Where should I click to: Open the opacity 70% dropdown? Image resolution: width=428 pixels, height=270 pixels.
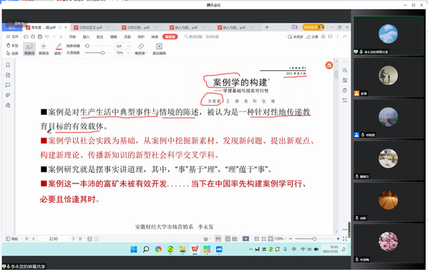[x=122, y=53]
